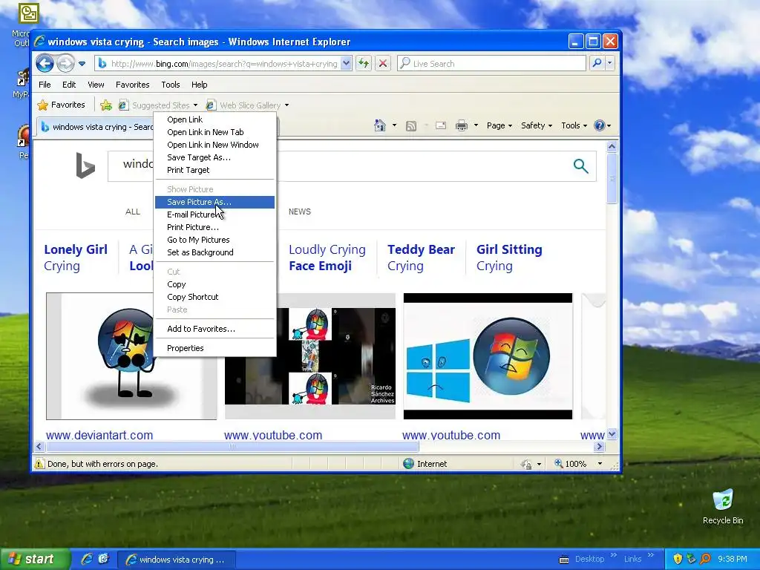Click the Read Mail envelope icon

(441, 125)
